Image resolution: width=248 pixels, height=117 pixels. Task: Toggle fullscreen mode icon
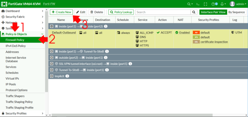coord(205,4)
